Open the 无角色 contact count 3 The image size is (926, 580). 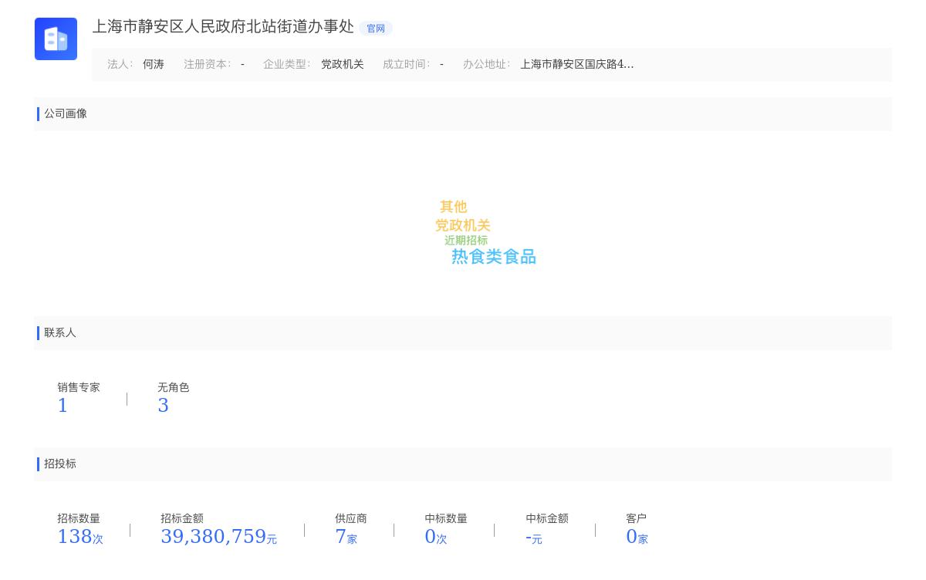pyautogui.click(x=163, y=406)
